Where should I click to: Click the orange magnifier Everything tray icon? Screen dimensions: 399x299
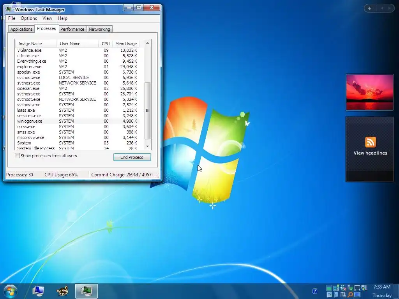tap(350, 295)
